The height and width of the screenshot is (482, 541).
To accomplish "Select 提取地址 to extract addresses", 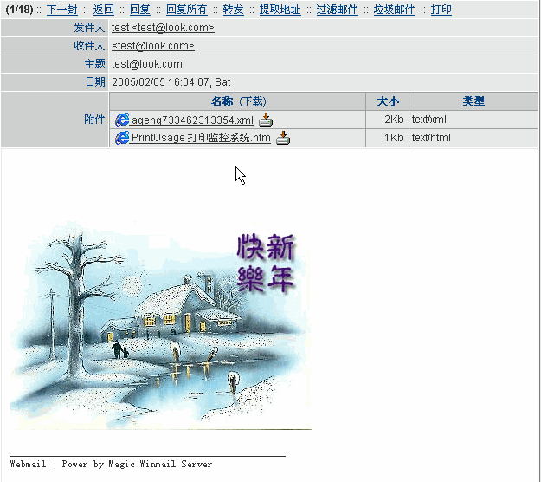I will [280, 10].
